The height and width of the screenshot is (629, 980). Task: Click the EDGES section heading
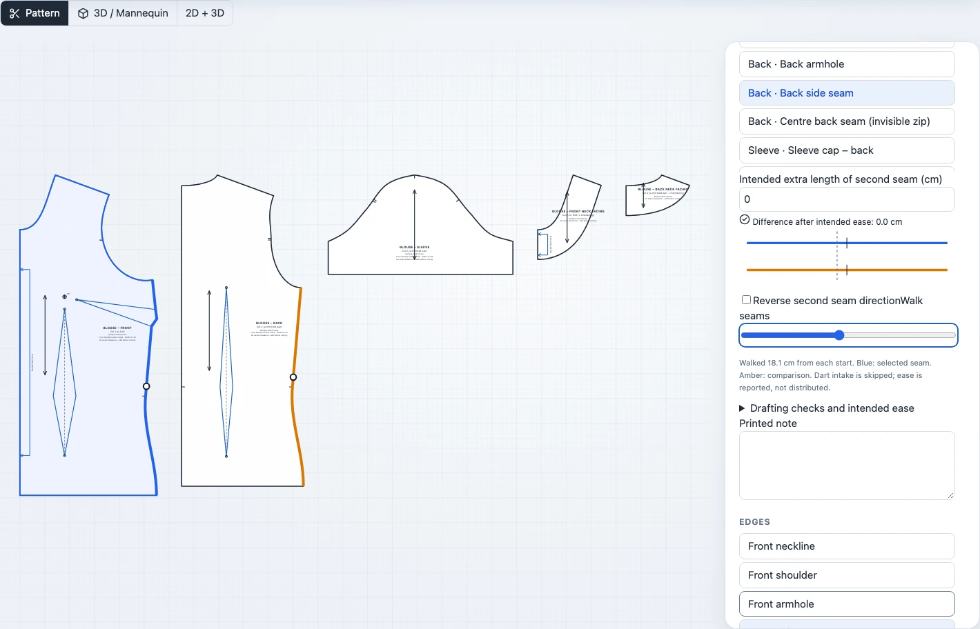click(x=754, y=522)
